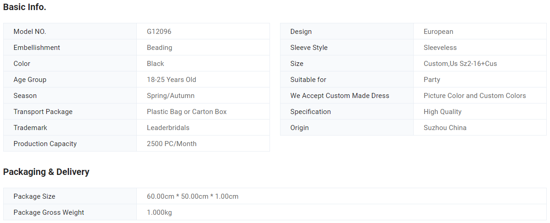Click Picture Color and Custom Colors text

click(x=475, y=96)
